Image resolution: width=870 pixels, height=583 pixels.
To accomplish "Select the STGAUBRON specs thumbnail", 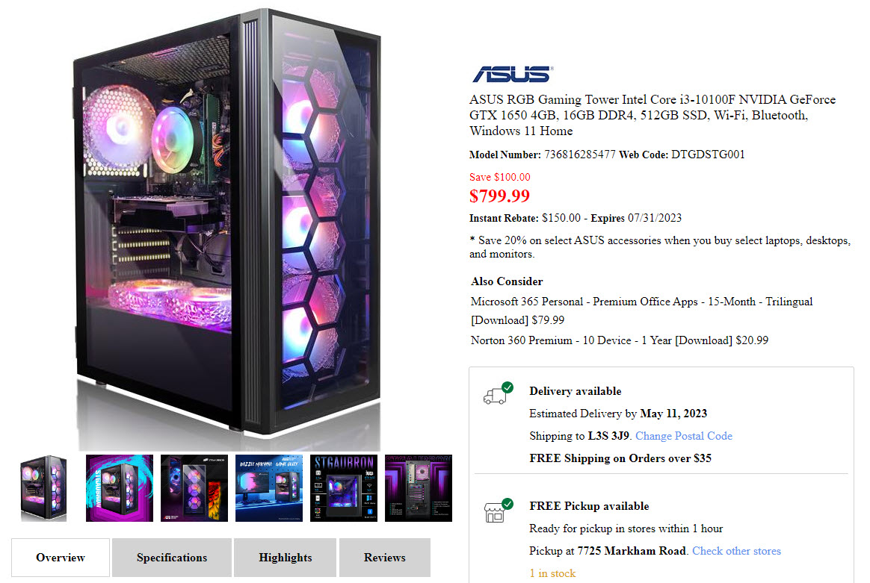I will [344, 488].
